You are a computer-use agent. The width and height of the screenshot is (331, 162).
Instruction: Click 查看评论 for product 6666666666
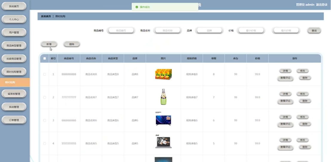(285, 124)
